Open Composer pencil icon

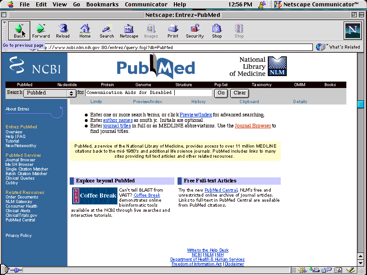pos(350,270)
